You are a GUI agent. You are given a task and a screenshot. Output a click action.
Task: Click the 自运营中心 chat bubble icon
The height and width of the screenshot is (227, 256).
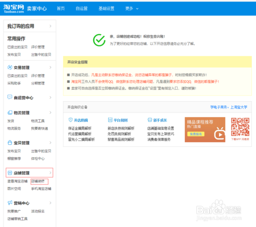tap(10, 97)
